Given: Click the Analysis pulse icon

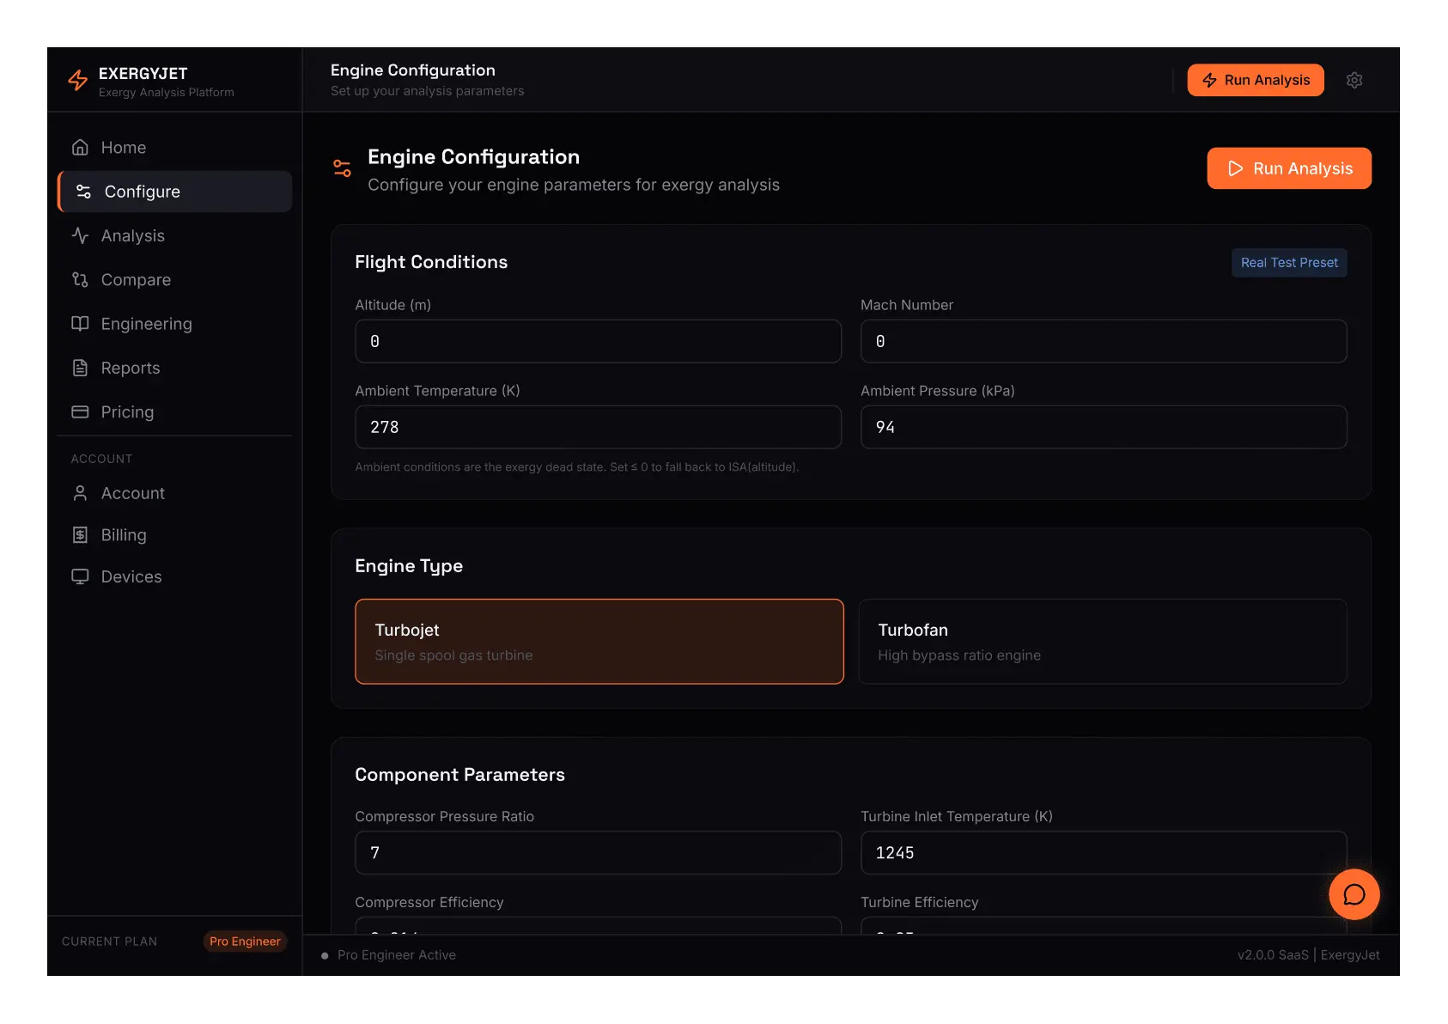Looking at the screenshot, I should click(80, 235).
